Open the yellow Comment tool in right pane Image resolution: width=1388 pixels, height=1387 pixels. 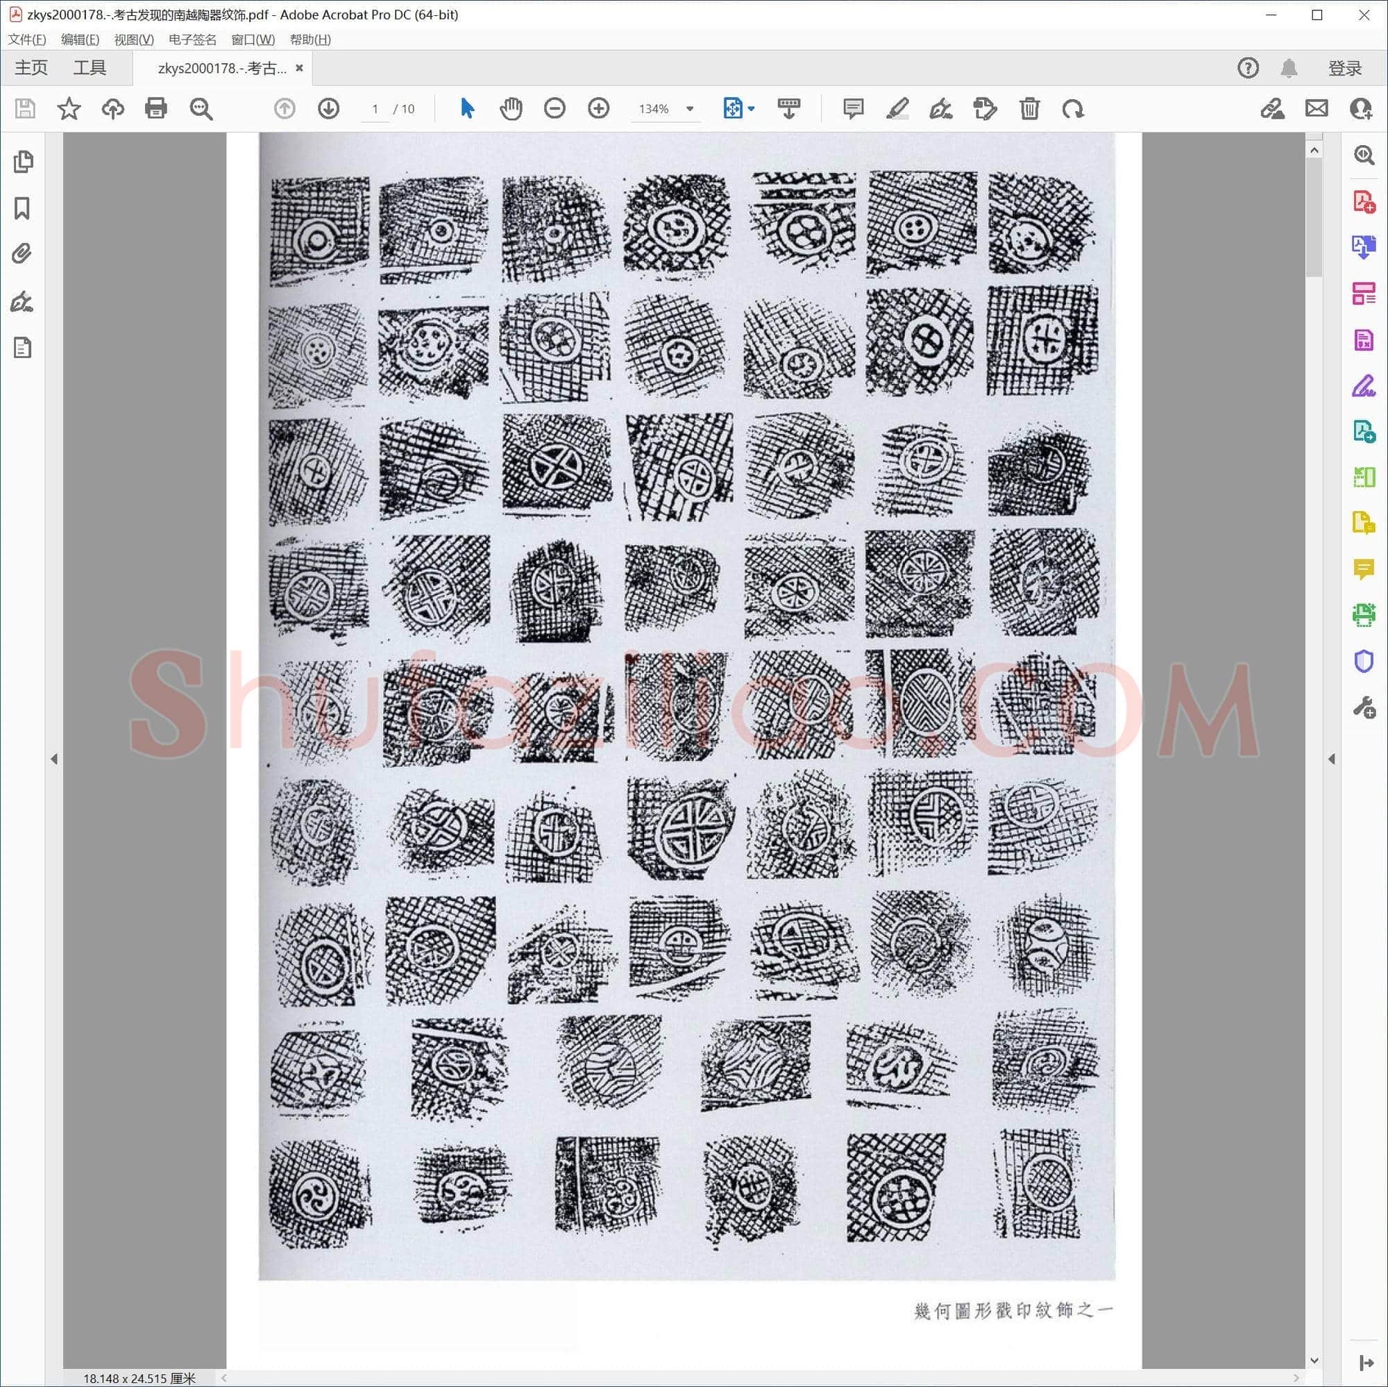(1364, 569)
